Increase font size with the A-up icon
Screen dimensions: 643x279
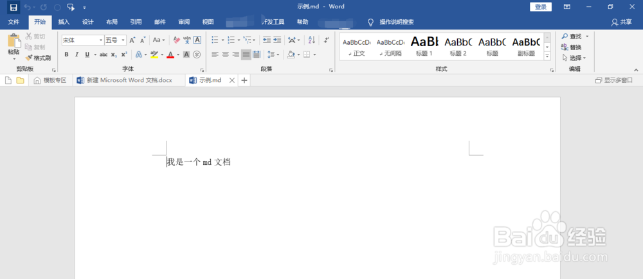click(x=132, y=40)
